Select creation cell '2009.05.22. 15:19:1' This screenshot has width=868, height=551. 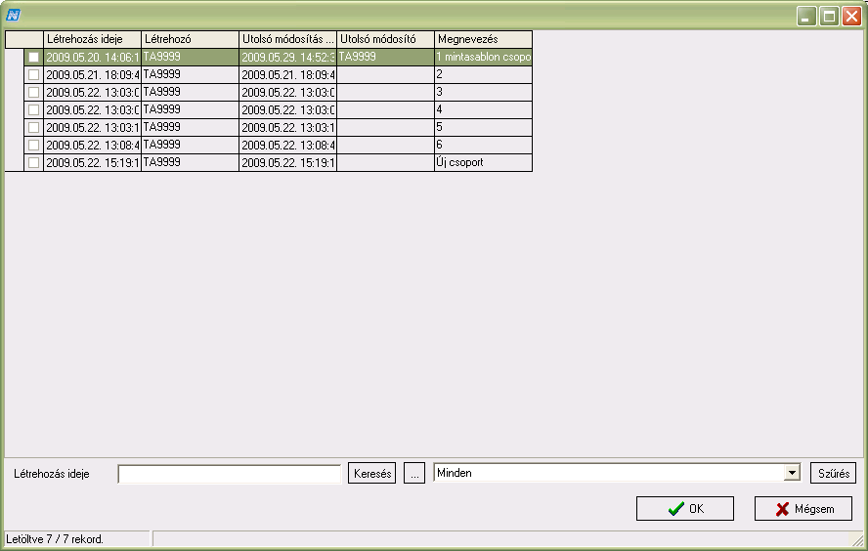click(x=92, y=162)
